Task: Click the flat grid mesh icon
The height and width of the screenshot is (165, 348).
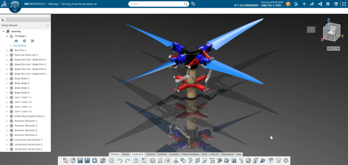Action: coord(160,161)
